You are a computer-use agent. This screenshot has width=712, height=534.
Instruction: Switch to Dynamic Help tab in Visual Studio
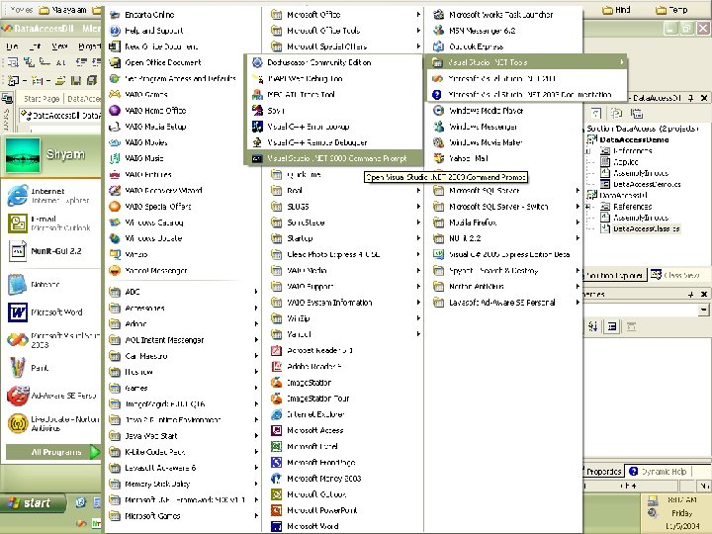pyautogui.click(x=658, y=472)
